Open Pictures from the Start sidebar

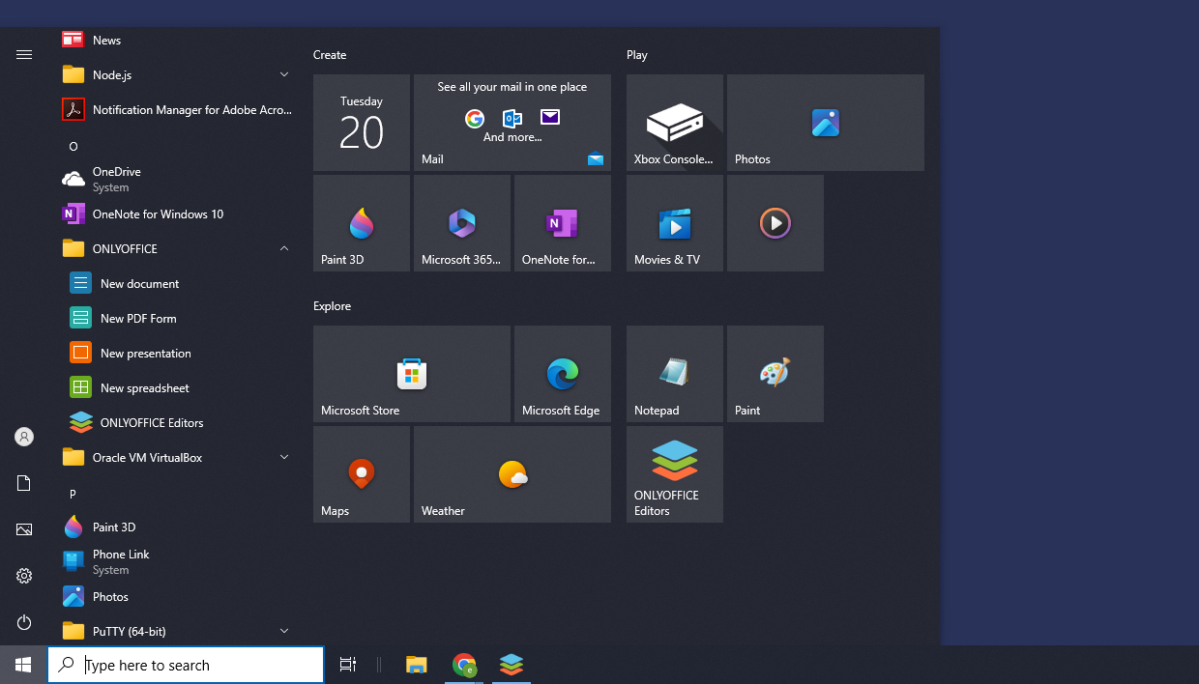[24, 529]
